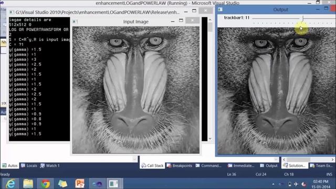The height and width of the screenshot is (189, 336).
Task: Click the right arrow of the horizontal scrollbar
Action: [332, 160]
